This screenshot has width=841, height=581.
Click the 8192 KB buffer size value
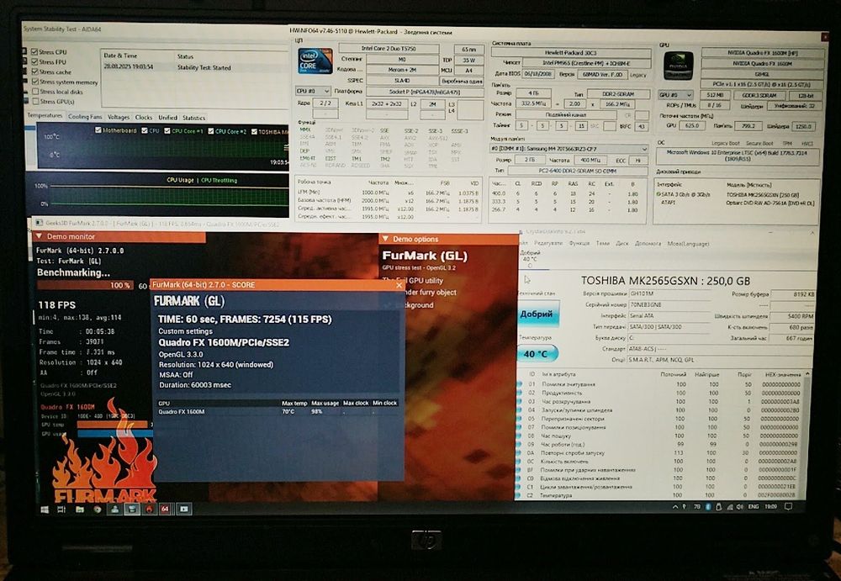792,294
